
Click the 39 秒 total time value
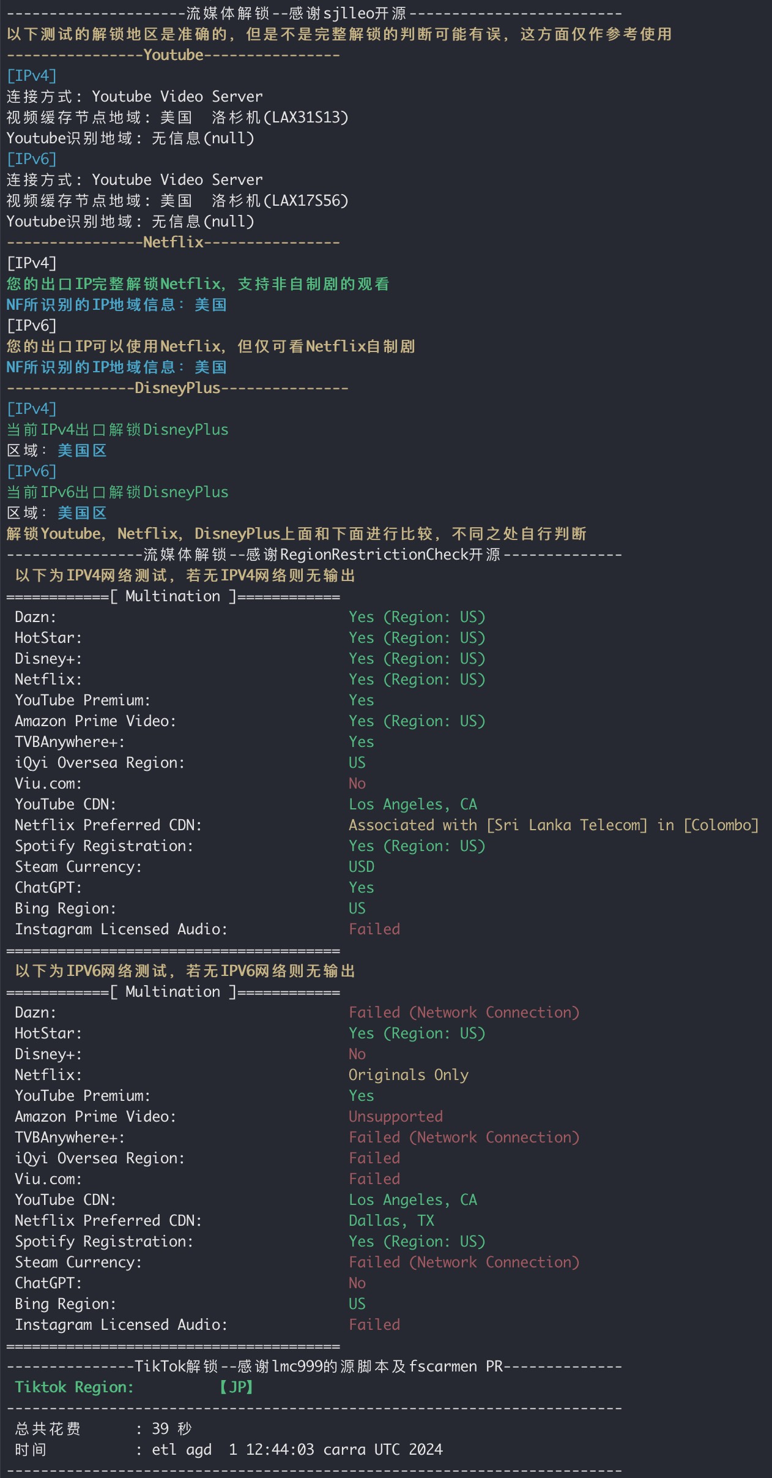coord(171,1429)
